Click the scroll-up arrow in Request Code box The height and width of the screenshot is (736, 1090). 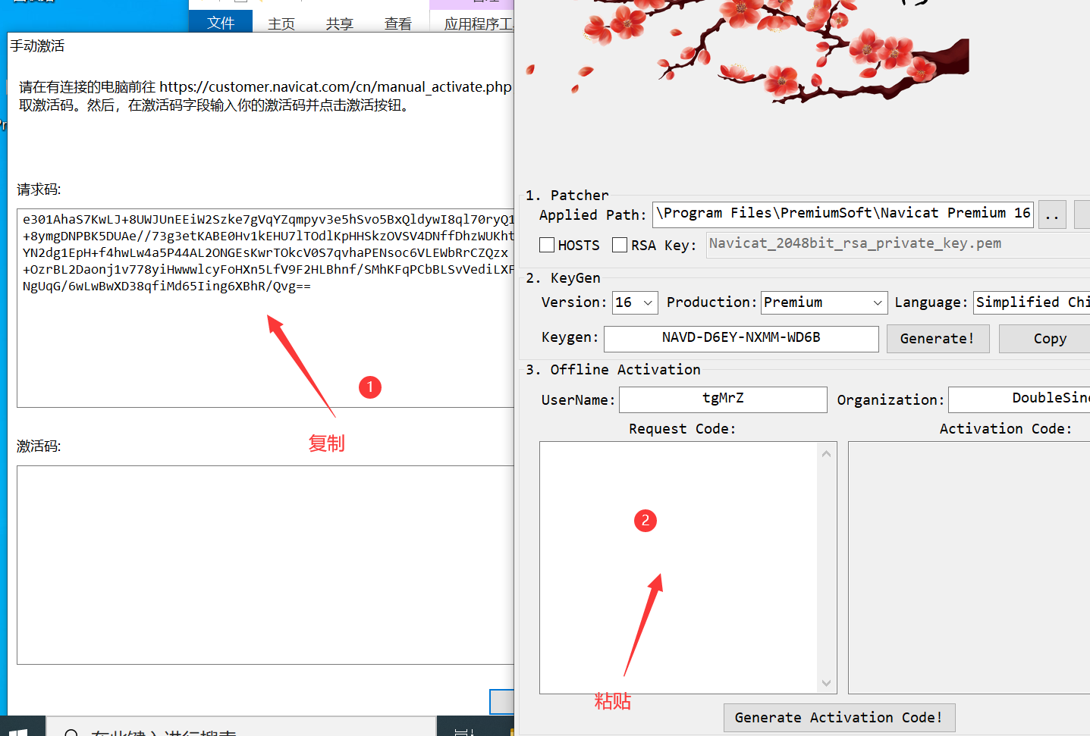tap(826, 453)
